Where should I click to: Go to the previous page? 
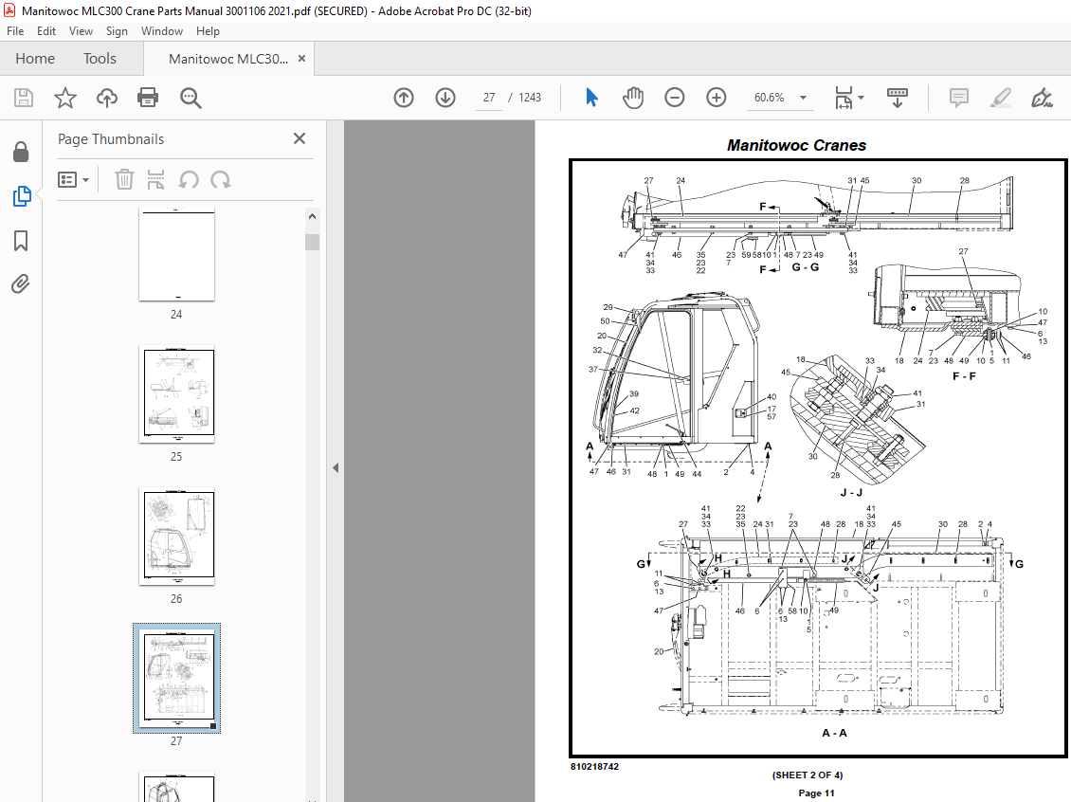click(x=404, y=98)
